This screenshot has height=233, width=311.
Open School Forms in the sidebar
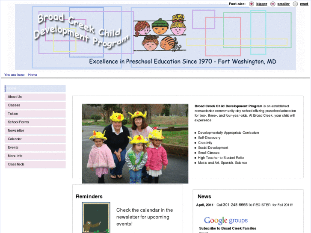pos(35,122)
